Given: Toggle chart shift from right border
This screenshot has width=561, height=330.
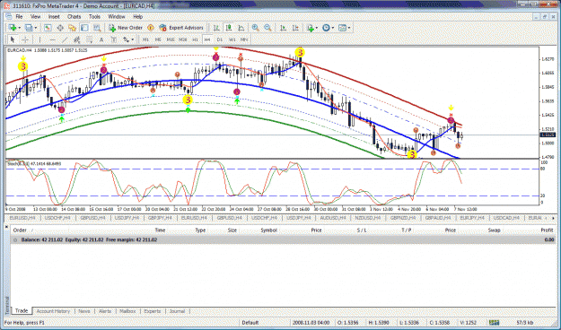Looking at the screenshot, I should click(295, 28).
